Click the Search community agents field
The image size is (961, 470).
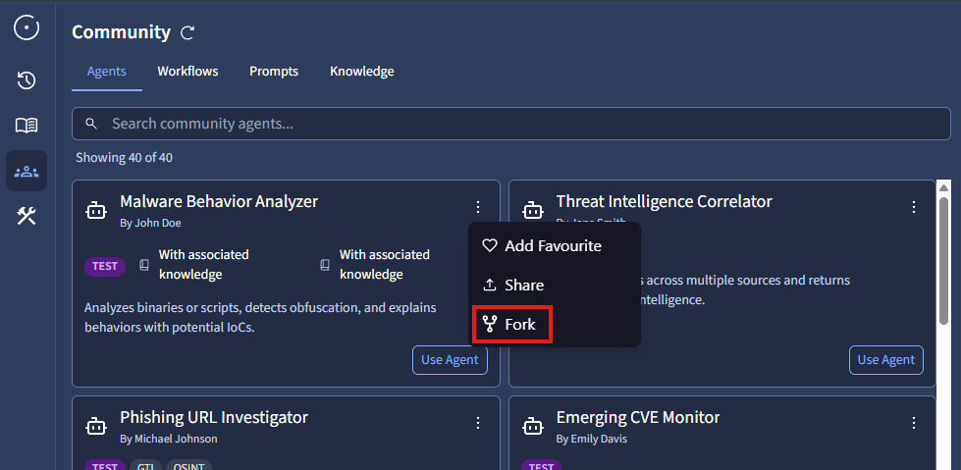click(510, 124)
